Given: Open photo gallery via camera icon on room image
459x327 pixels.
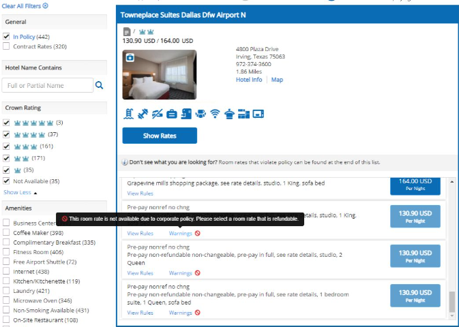Looking at the screenshot, I should click(x=130, y=58).
